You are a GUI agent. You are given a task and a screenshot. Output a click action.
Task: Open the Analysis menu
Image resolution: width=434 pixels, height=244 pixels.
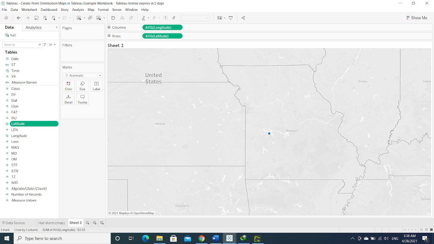click(x=78, y=10)
